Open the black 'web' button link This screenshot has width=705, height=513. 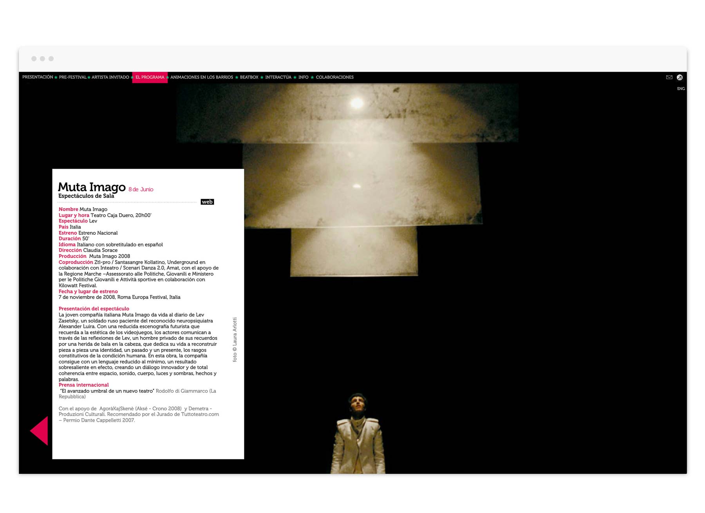point(207,202)
